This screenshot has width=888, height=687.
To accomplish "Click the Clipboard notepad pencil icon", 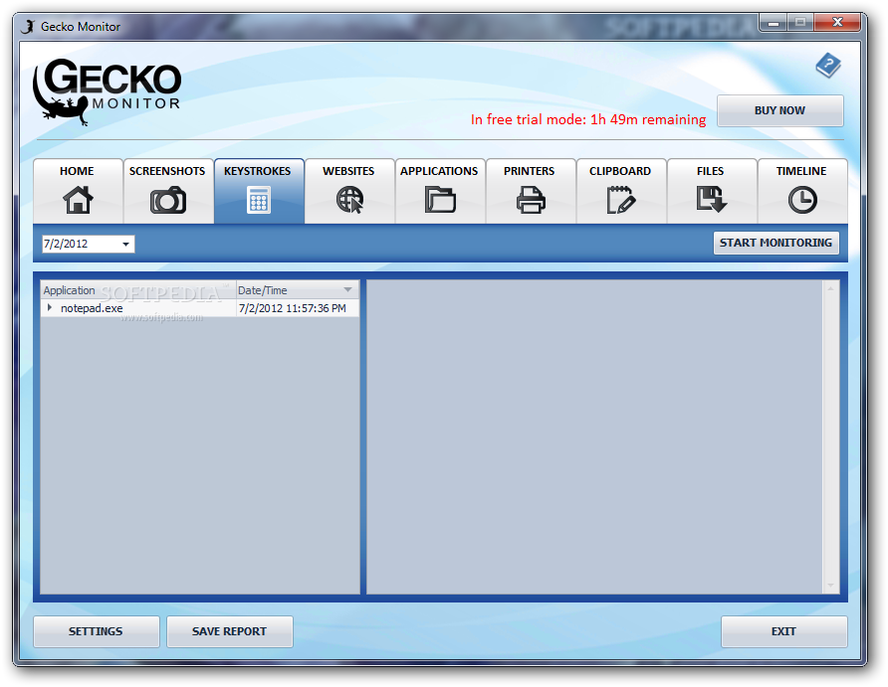I will [x=620, y=200].
